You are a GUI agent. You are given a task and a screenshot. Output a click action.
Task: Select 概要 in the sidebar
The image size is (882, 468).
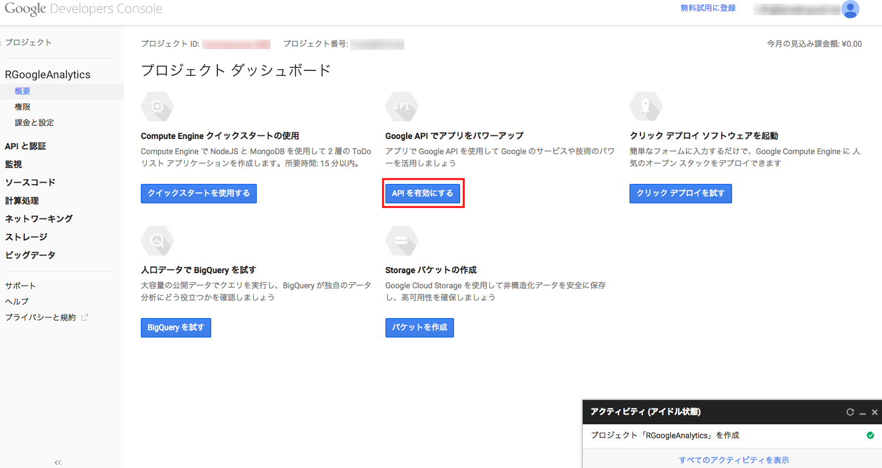[x=22, y=91]
